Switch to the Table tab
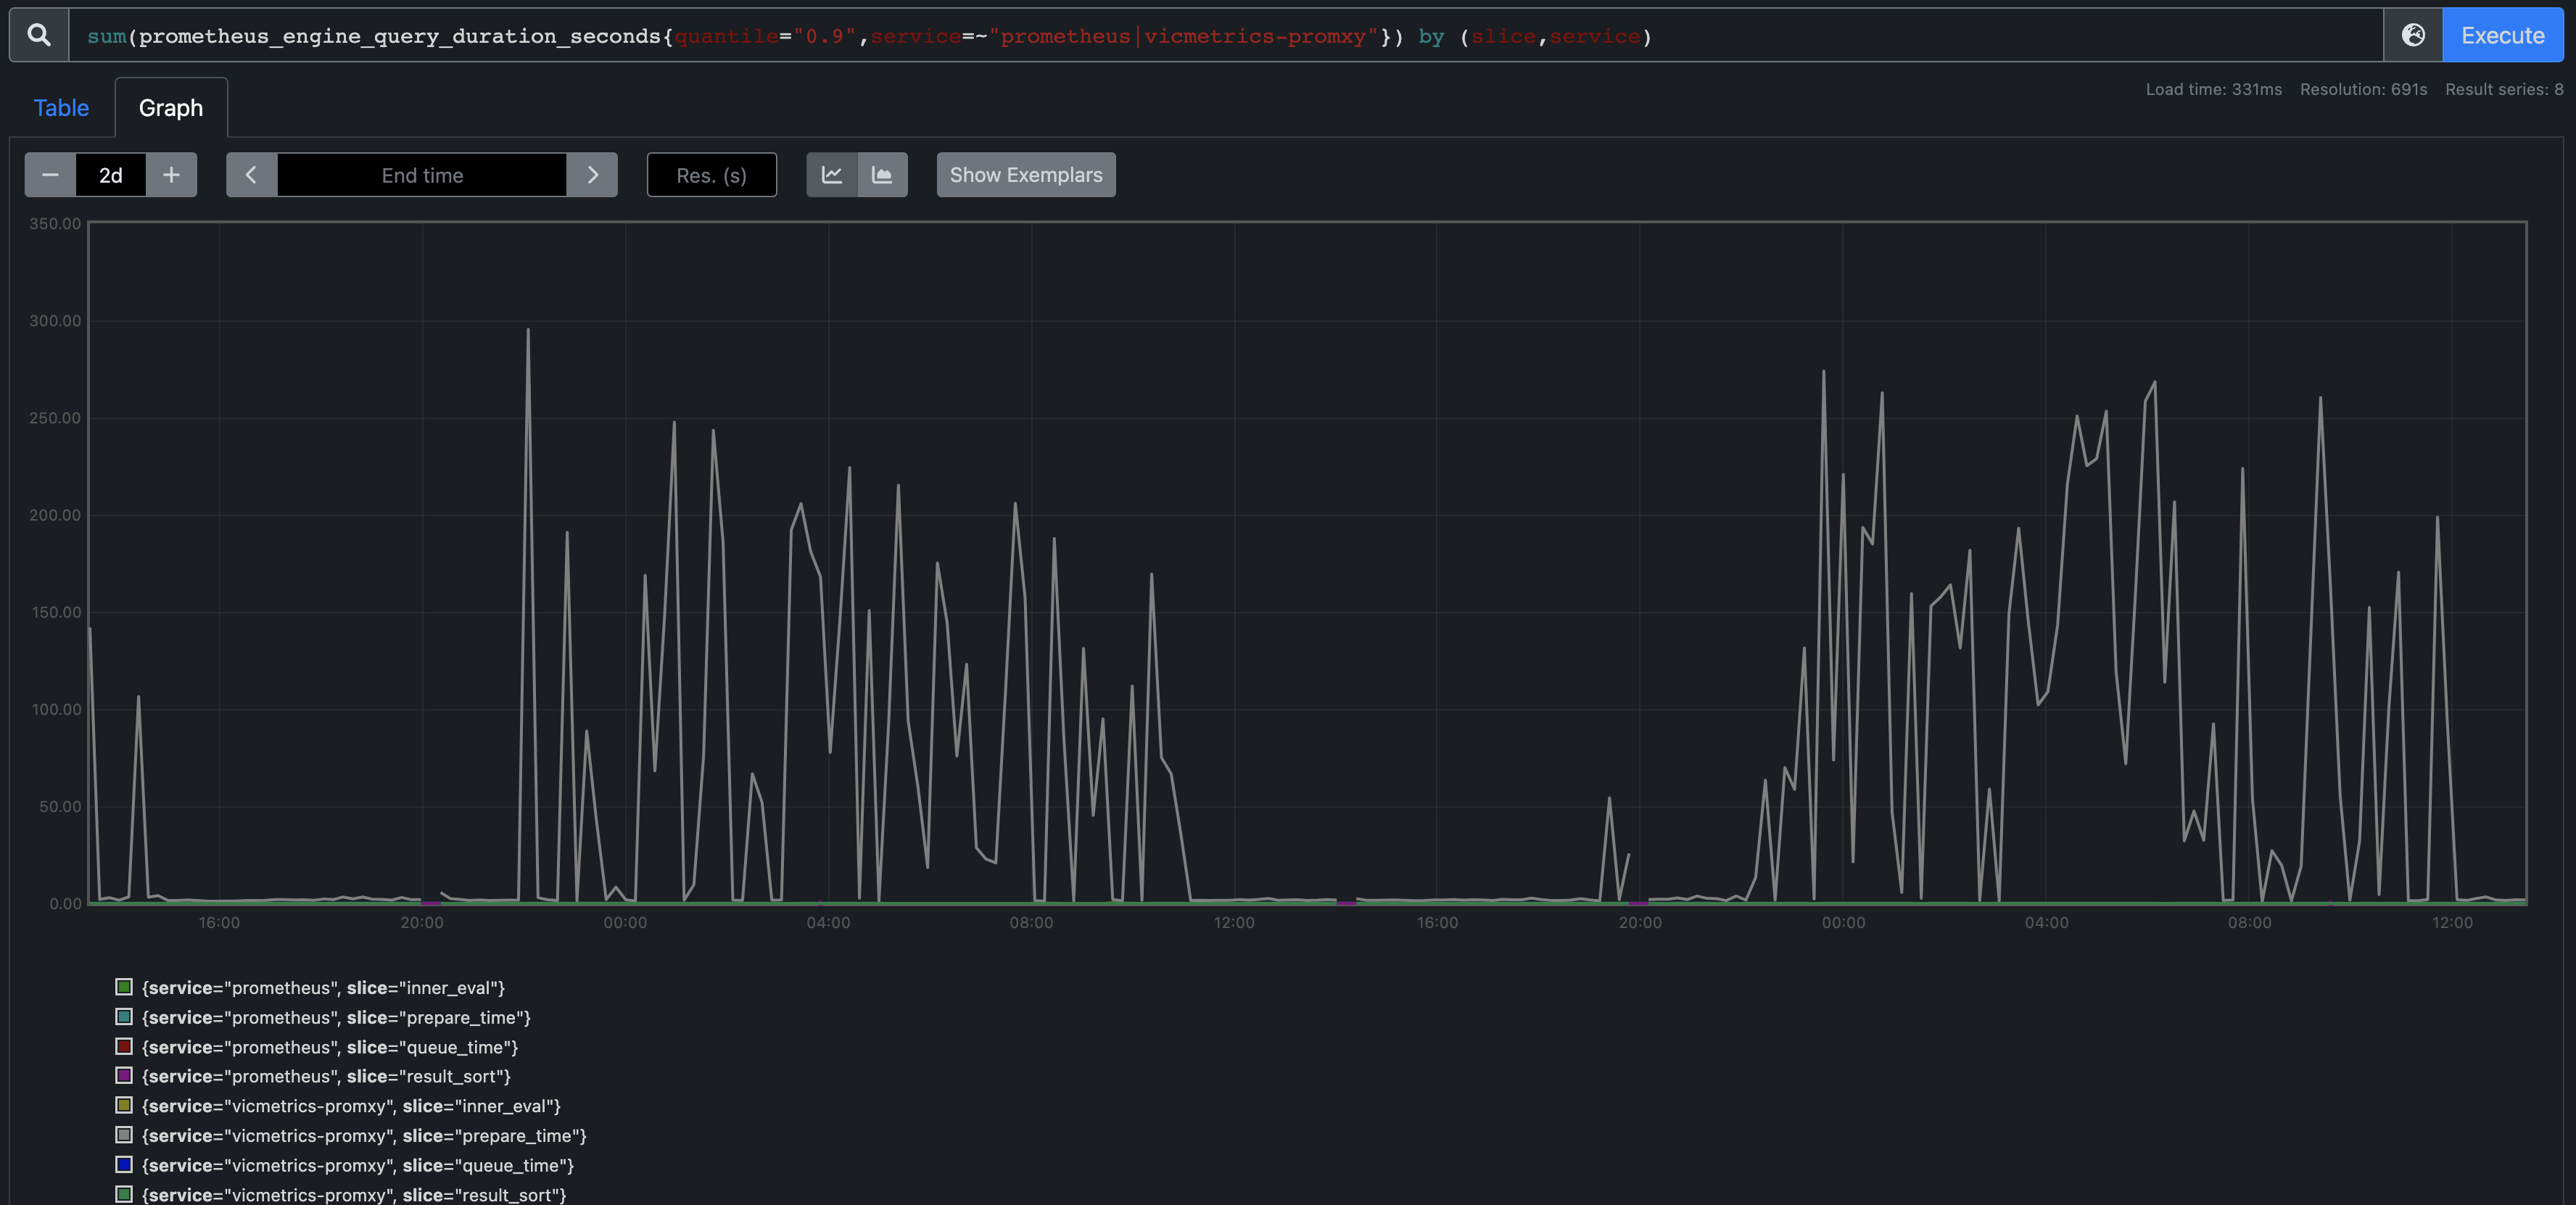Screen dimensions: 2576x1205 [x=61, y=107]
